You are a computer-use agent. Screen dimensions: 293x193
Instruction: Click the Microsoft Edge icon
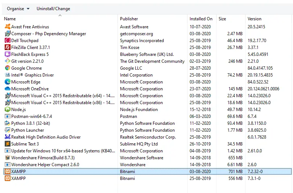pos(8,82)
